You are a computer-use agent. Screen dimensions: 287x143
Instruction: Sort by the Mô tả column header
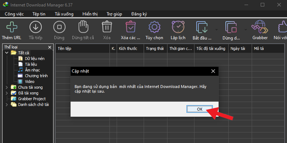point(268,49)
